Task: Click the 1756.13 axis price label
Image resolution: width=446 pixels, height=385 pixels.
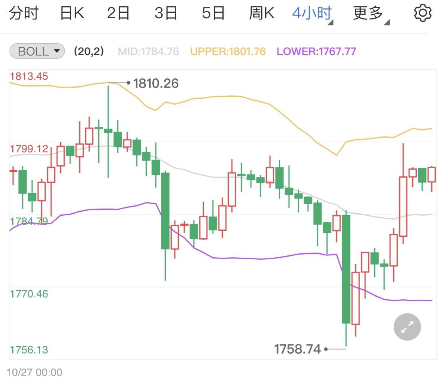Action: pos(29,350)
